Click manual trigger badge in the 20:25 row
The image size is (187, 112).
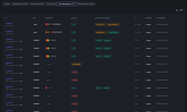148,88
